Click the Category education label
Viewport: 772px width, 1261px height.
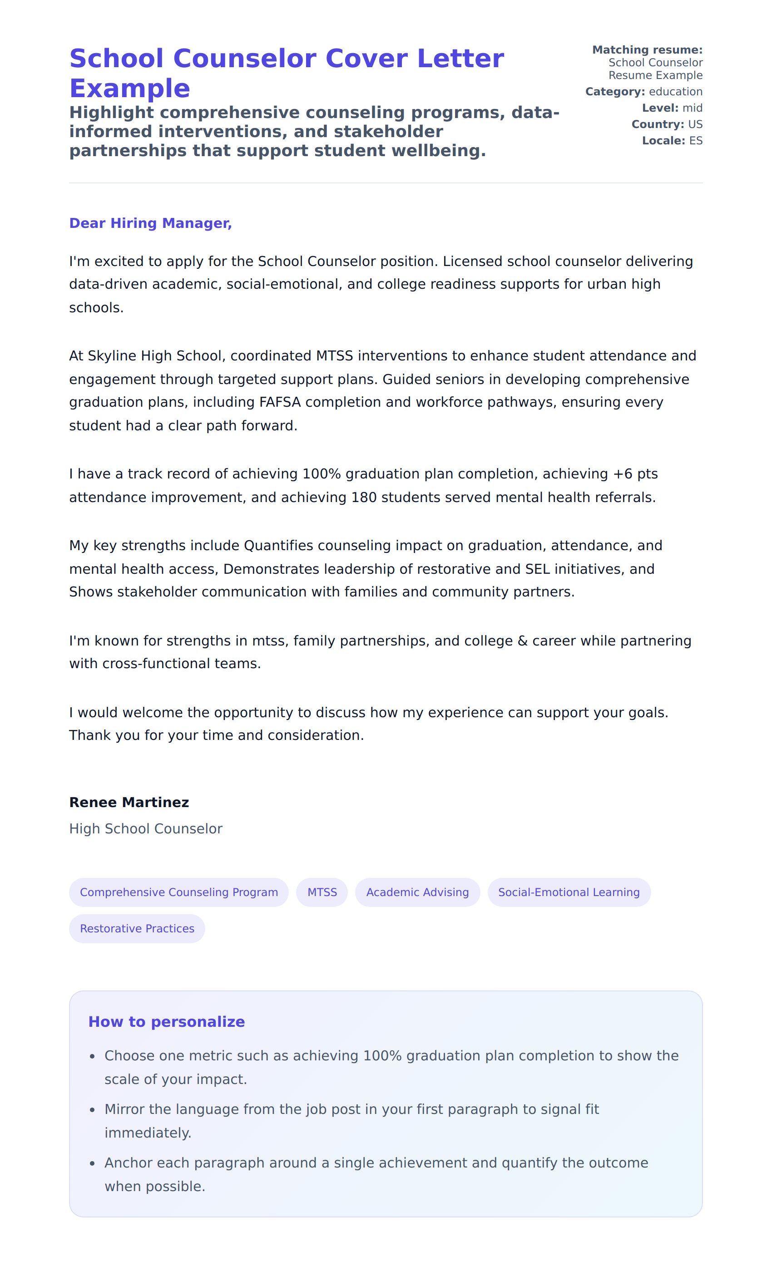tap(643, 92)
